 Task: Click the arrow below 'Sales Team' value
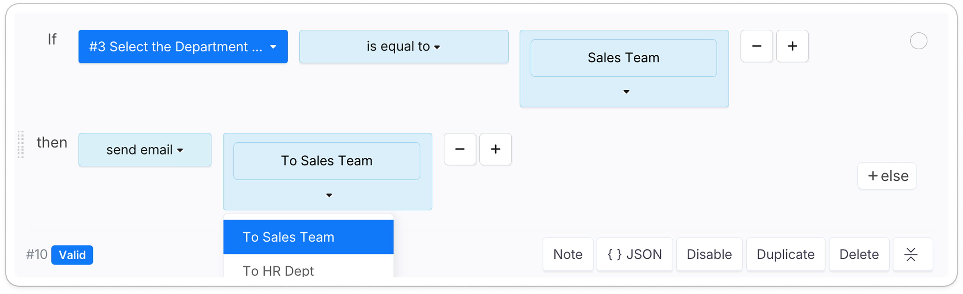[626, 91]
